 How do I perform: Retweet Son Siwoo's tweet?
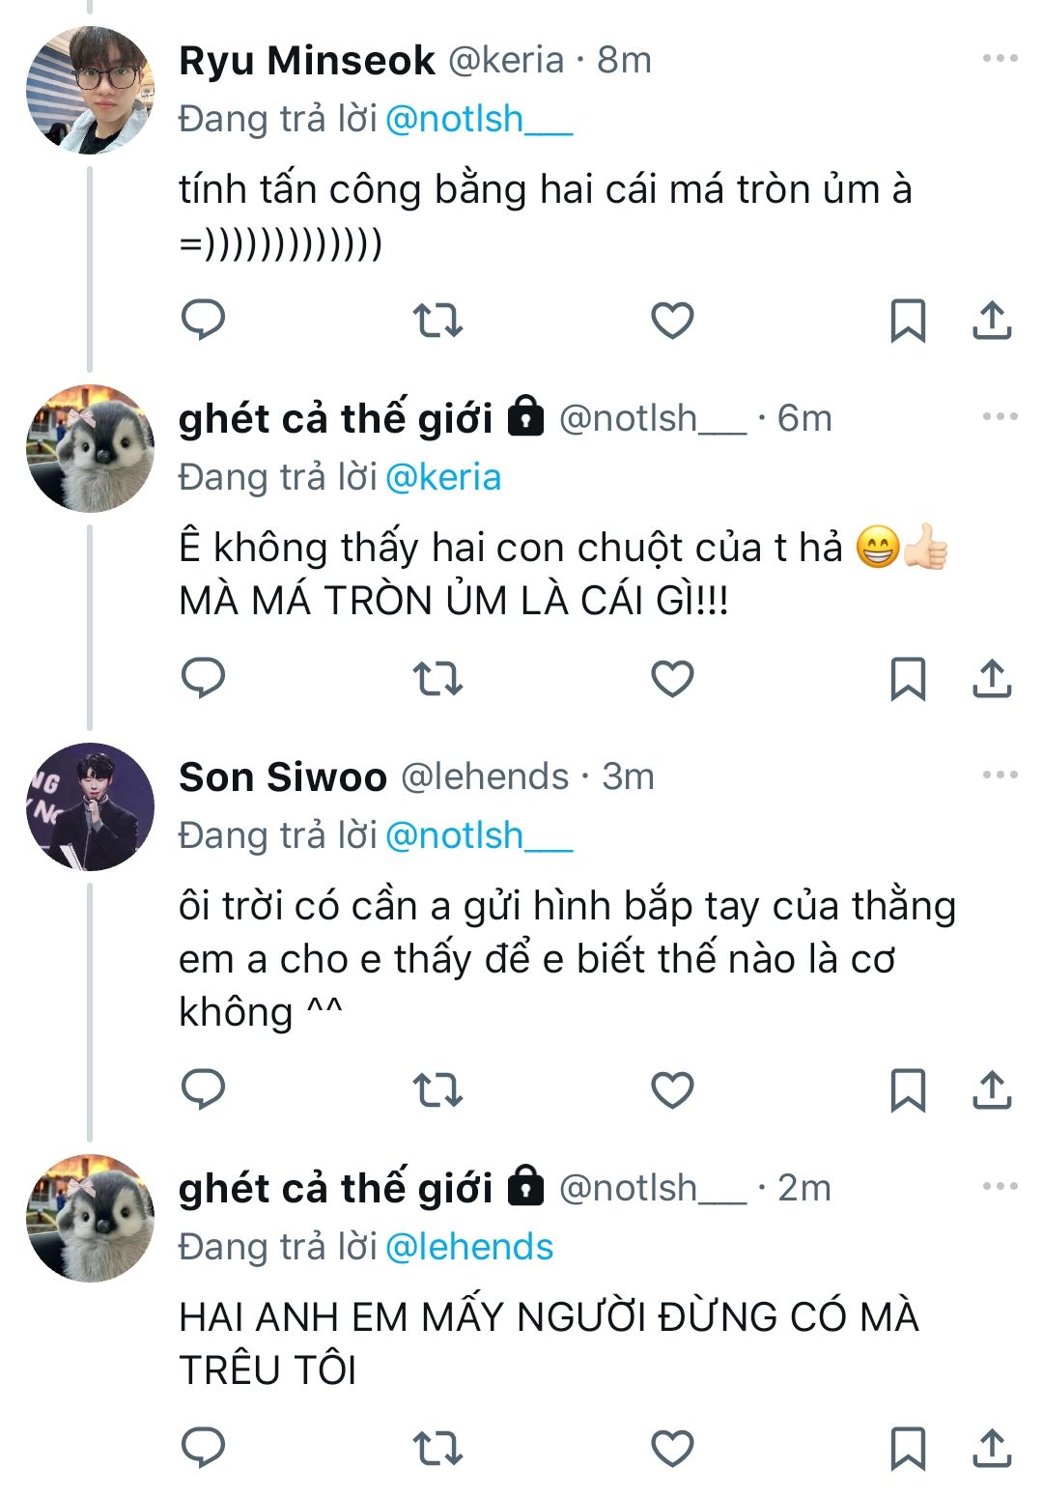click(437, 1089)
